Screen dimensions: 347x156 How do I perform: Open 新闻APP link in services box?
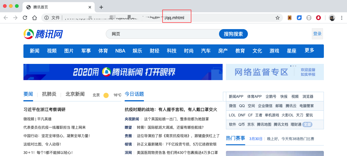(x=236, y=97)
